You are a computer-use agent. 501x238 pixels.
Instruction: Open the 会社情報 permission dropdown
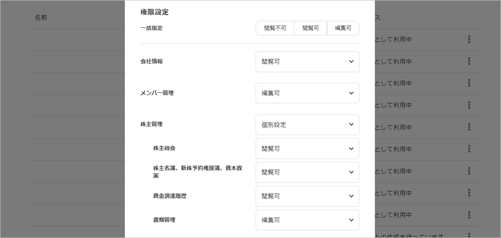307,62
